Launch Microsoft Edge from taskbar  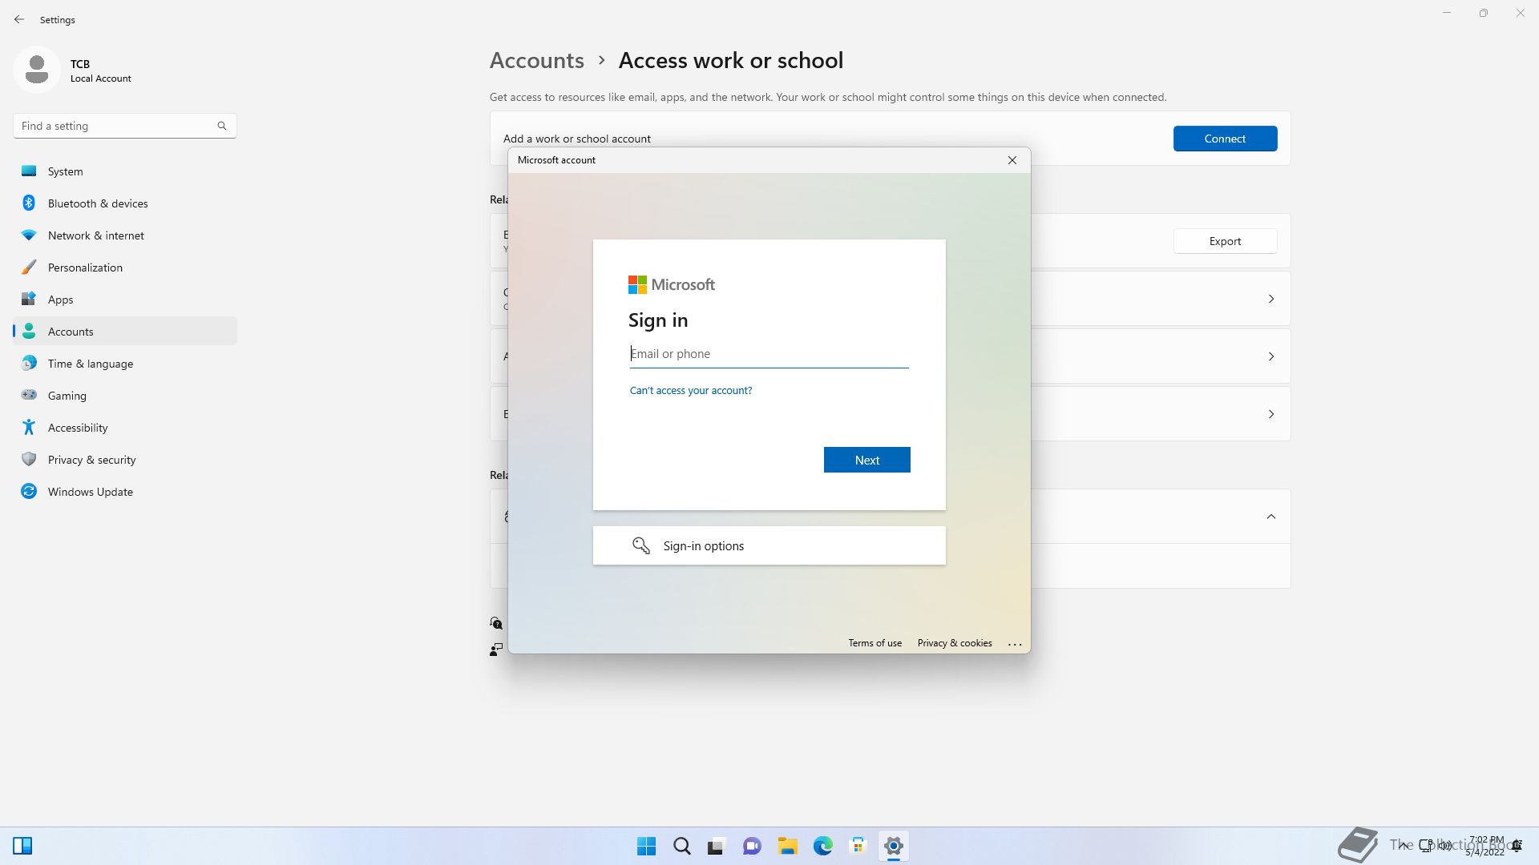tap(822, 846)
